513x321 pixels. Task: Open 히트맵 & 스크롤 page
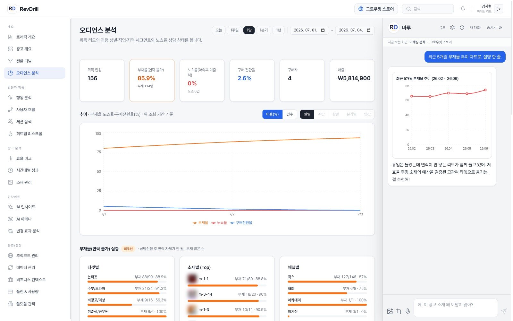pyautogui.click(x=34, y=134)
